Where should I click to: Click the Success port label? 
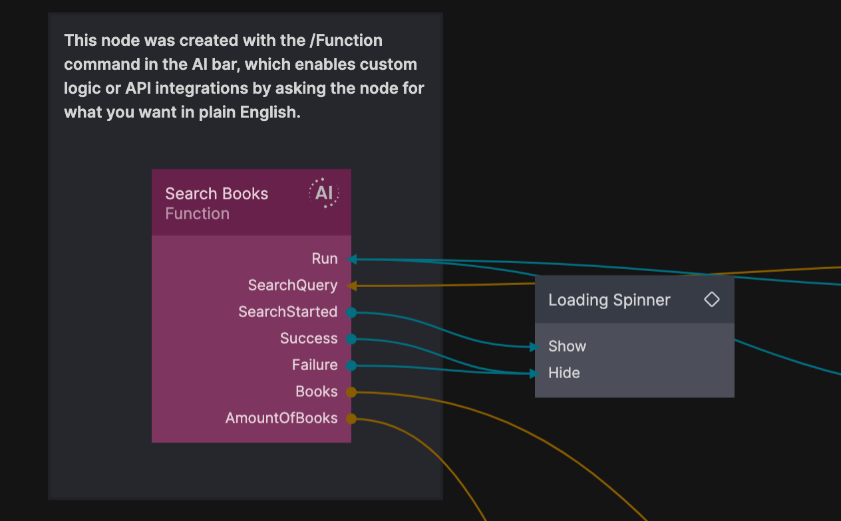[x=309, y=338]
